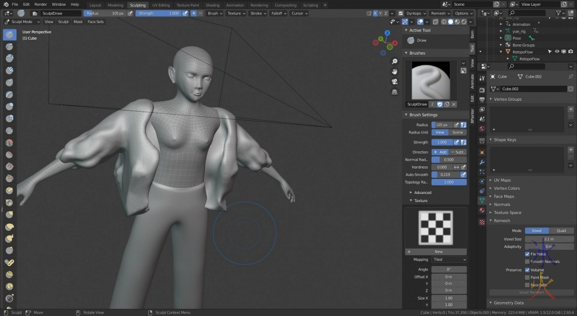This screenshot has width=577, height=316.
Task: Open the Sculpt Mode dropdown
Action: 22,22
